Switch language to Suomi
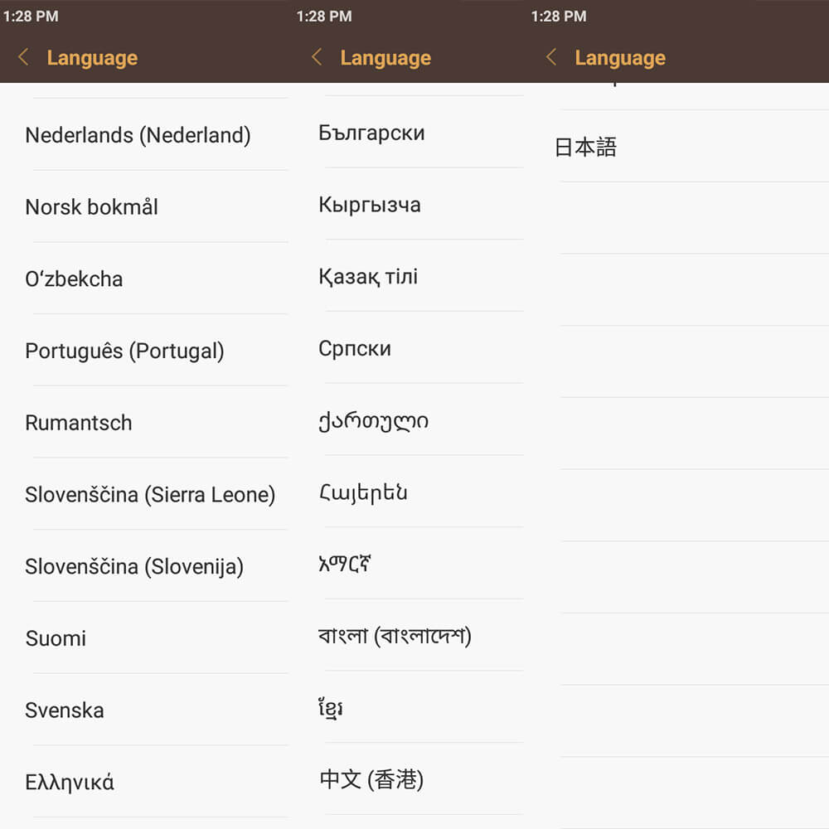This screenshot has width=829, height=829. pos(56,638)
